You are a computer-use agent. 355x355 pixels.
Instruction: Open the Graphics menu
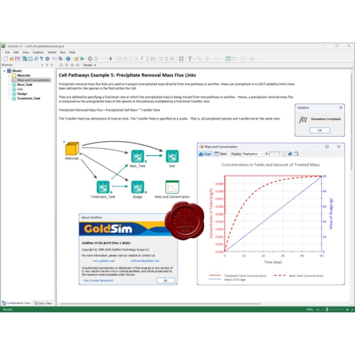click(x=38, y=52)
